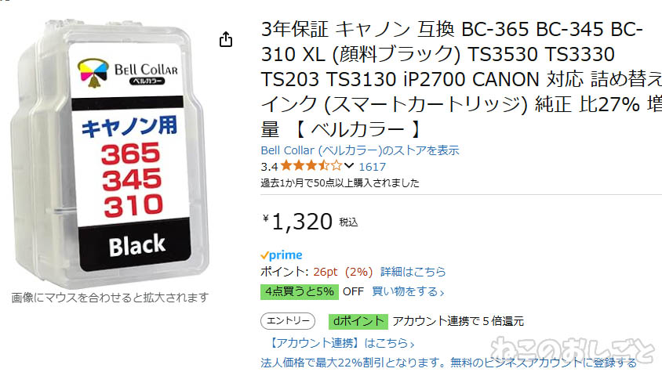Click the green dポイント badge
Viewport: 662px width, 372px height.
coord(358,321)
